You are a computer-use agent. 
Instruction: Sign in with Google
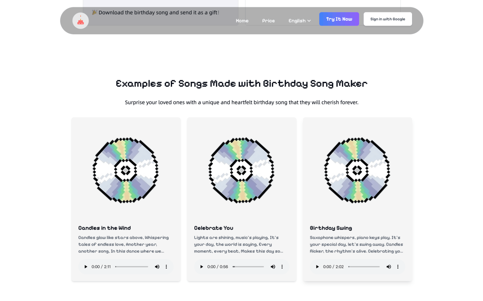click(x=388, y=19)
